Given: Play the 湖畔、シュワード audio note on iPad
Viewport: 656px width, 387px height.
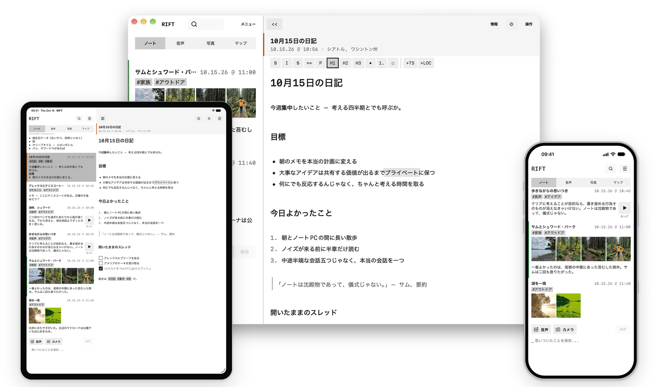Looking at the screenshot, I should point(89,220).
